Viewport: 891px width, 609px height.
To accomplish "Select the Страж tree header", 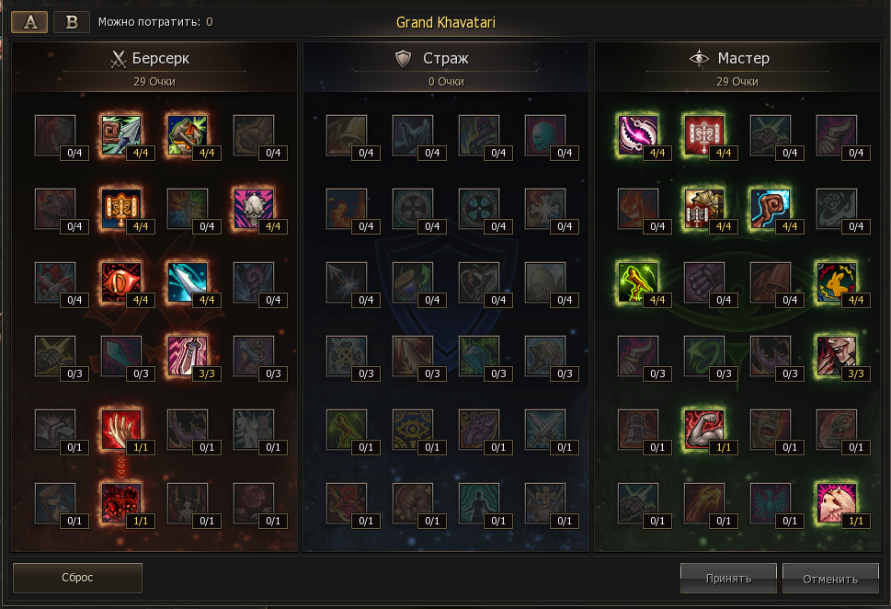I will (x=445, y=58).
